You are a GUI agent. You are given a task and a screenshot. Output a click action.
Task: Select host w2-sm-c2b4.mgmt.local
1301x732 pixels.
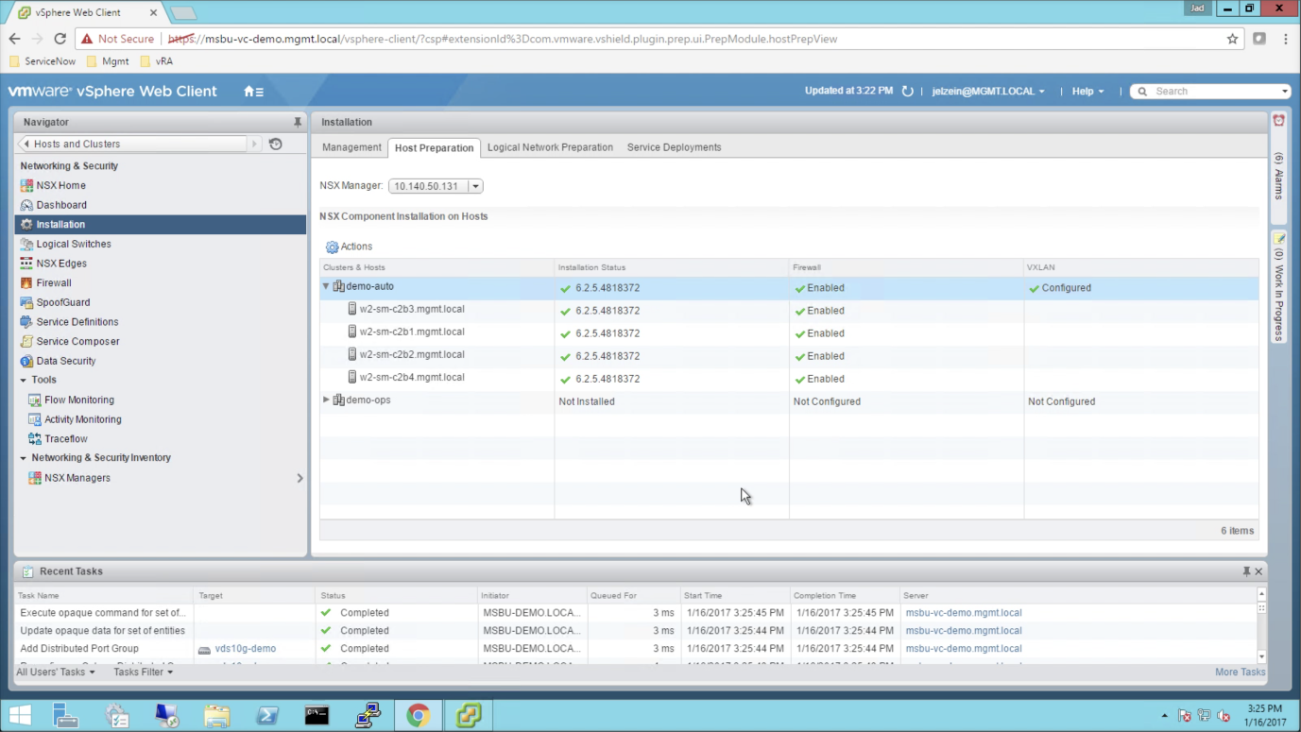pyautogui.click(x=412, y=377)
